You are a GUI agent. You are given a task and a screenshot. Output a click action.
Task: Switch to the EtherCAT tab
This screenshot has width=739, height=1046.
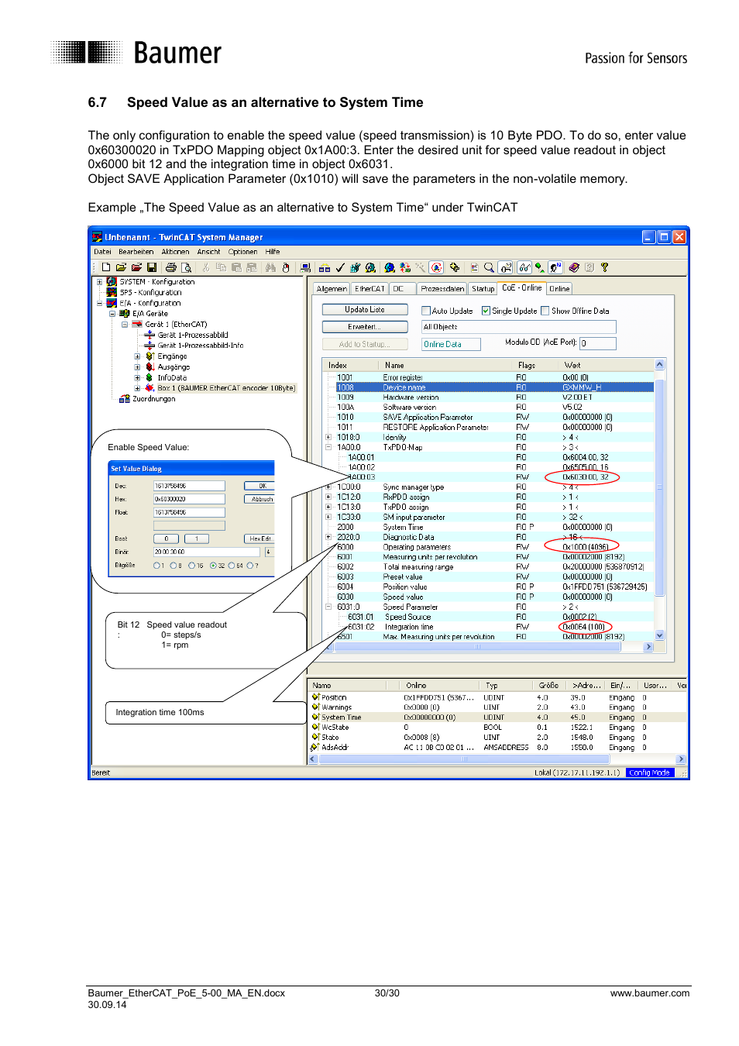point(369,288)
